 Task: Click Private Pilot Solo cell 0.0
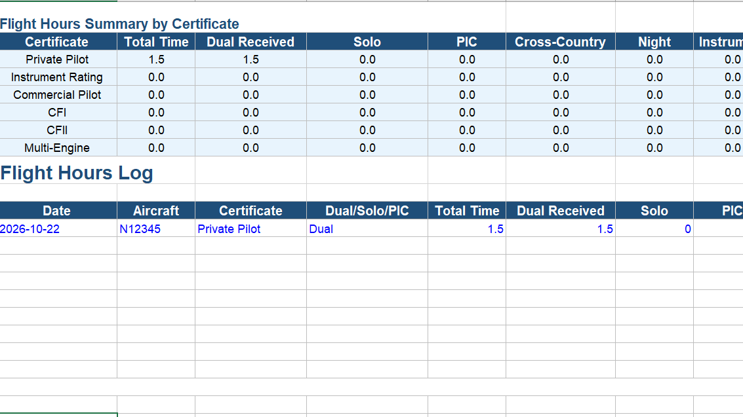pos(367,59)
